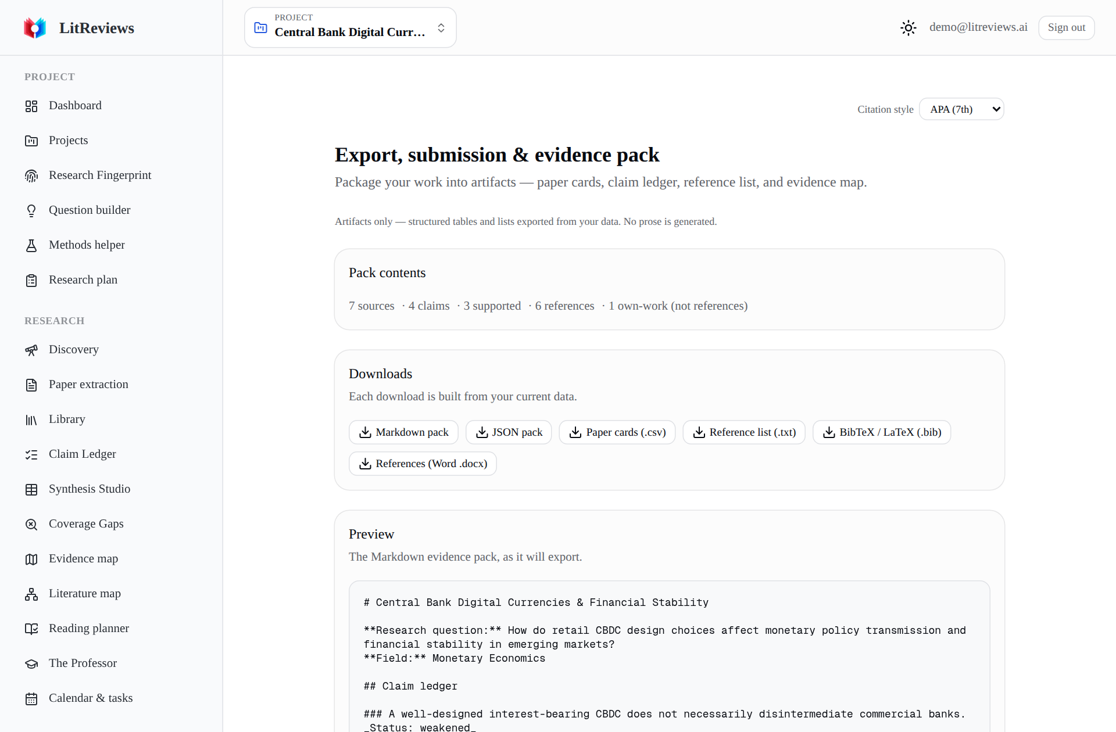Viewport: 1116px width, 732px height.
Task: Click The Professor graduation cap icon
Action: [31, 663]
